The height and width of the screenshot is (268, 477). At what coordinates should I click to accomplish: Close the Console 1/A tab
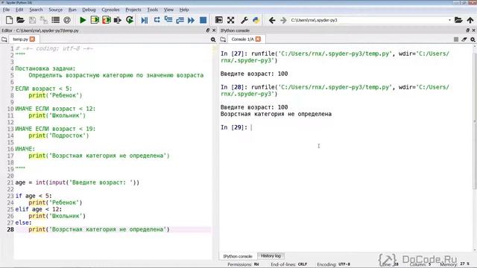click(x=258, y=39)
